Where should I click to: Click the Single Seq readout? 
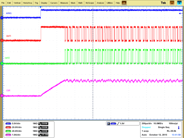pos(164,127)
